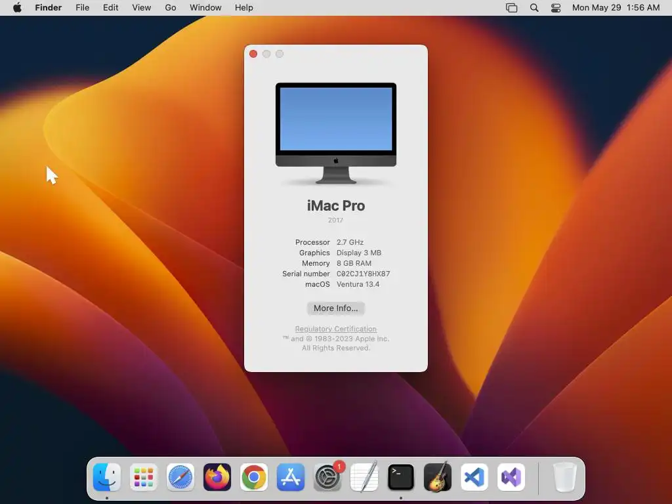
Task: Click the iMac Pro image
Action: click(336, 133)
